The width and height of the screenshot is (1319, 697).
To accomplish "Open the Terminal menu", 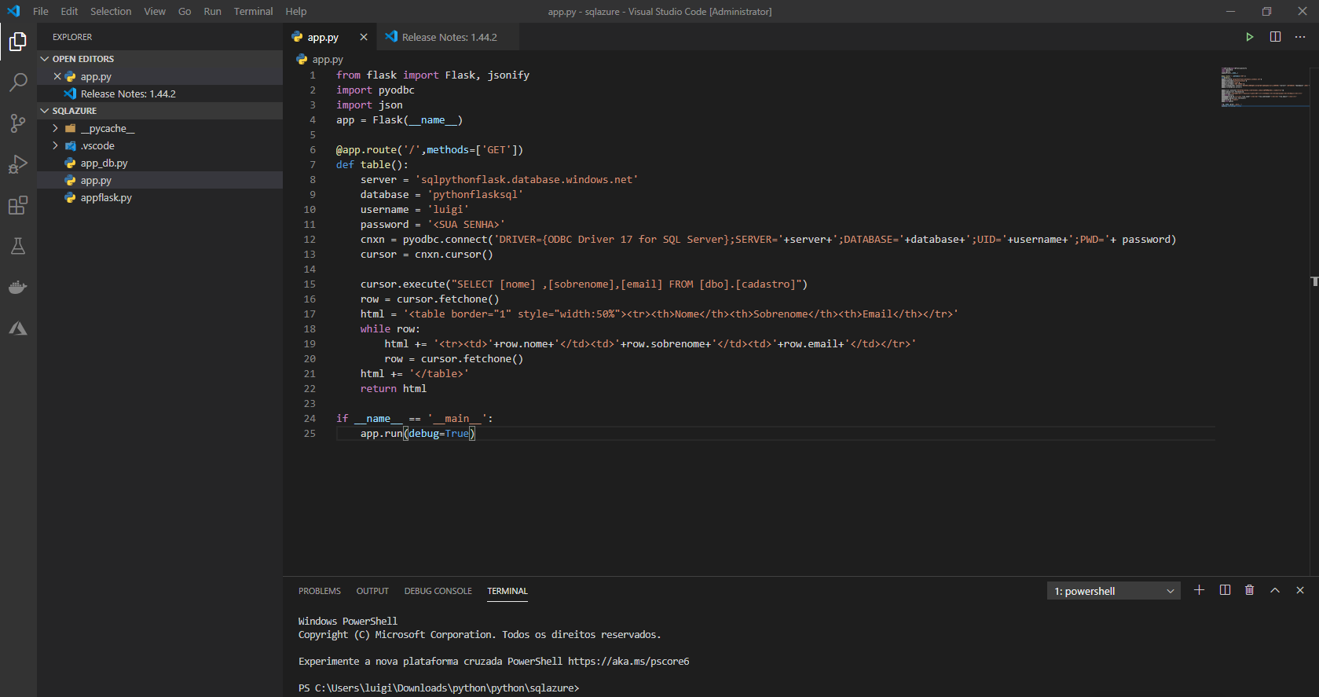I will (253, 11).
